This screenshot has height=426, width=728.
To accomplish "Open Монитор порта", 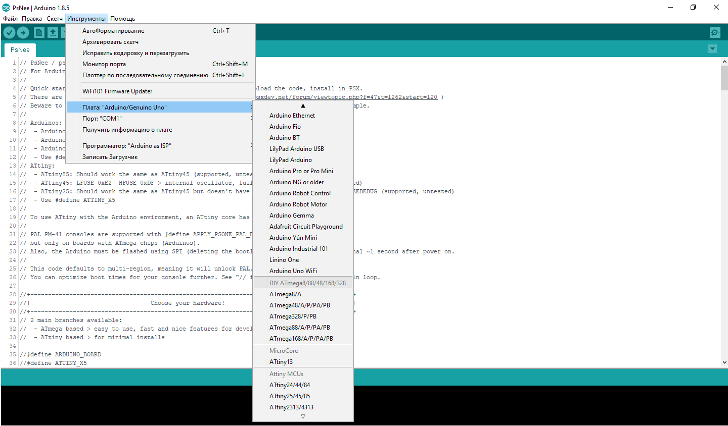I will point(161,64).
